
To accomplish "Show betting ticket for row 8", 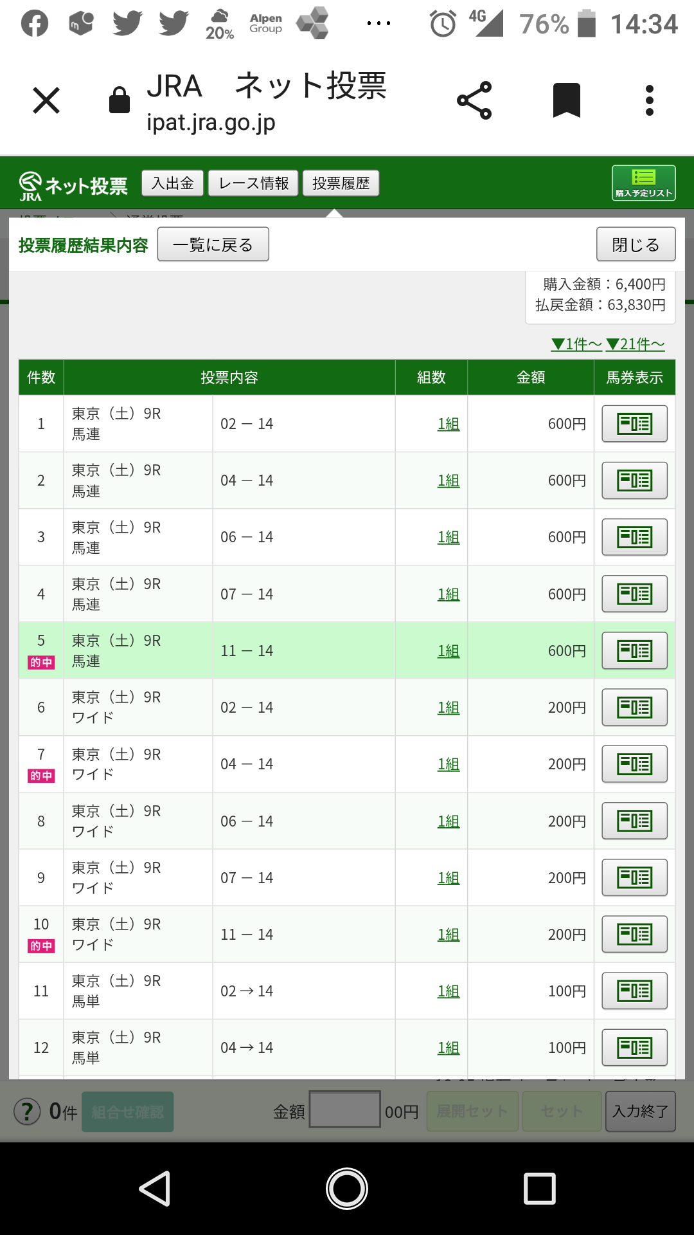I will (634, 821).
